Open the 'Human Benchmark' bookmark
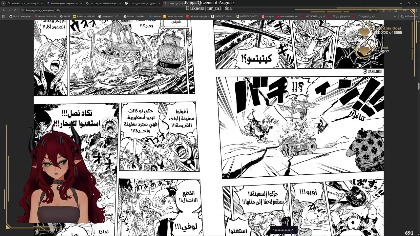The width and height of the screenshot is (420, 236). [x=173, y=16]
